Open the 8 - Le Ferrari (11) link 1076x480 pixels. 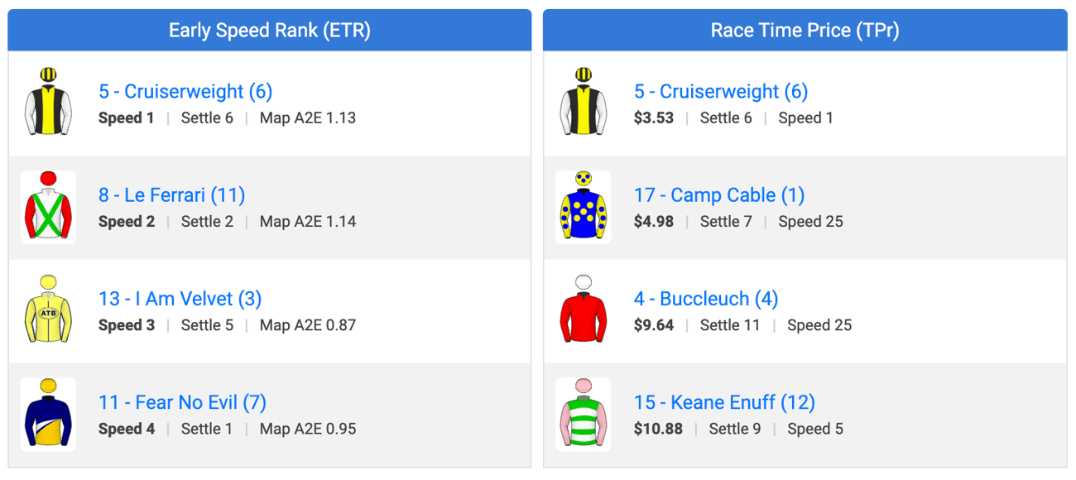(x=172, y=195)
